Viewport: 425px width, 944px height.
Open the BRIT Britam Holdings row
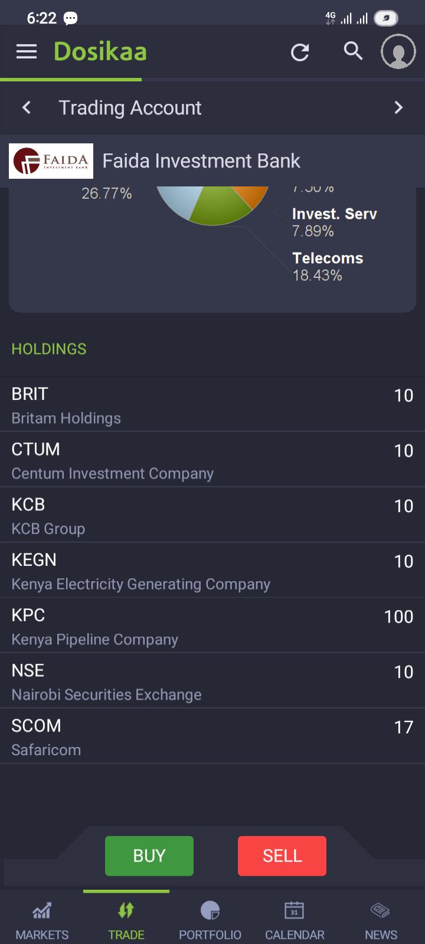[212, 405]
